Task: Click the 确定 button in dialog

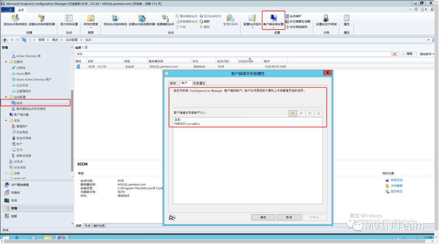Action: pos(263,218)
